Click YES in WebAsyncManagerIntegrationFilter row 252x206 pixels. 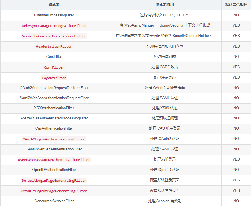click(236, 25)
